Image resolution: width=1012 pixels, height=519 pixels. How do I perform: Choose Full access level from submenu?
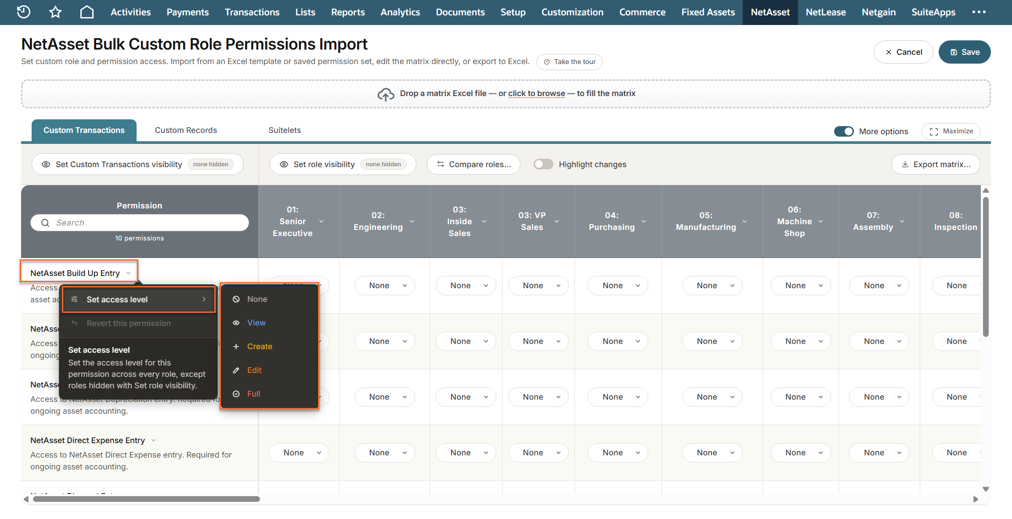pyautogui.click(x=269, y=394)
